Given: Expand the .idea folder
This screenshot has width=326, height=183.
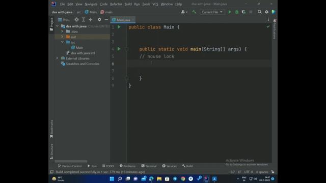Looking at the screenshot, I should coord(62,32).
